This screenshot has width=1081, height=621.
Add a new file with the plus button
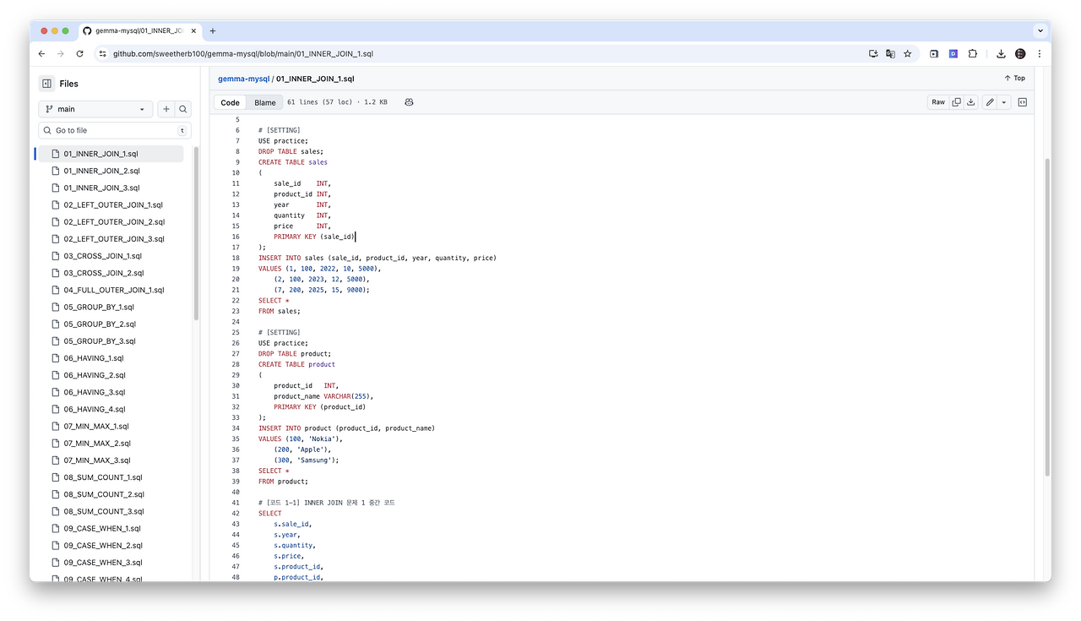(166, 109)
